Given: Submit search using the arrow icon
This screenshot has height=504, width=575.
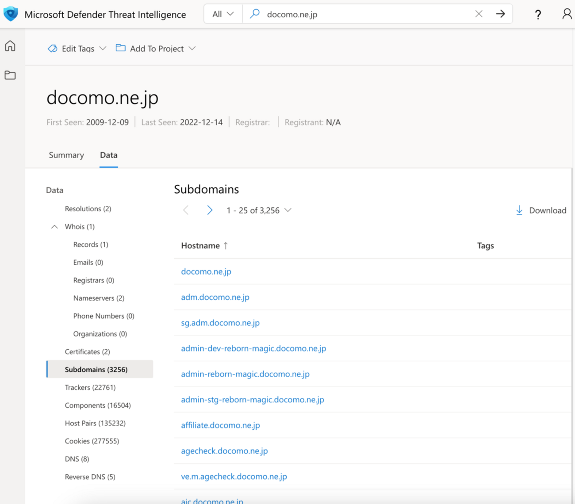Looking at the screenshot, I should [500, 14].
